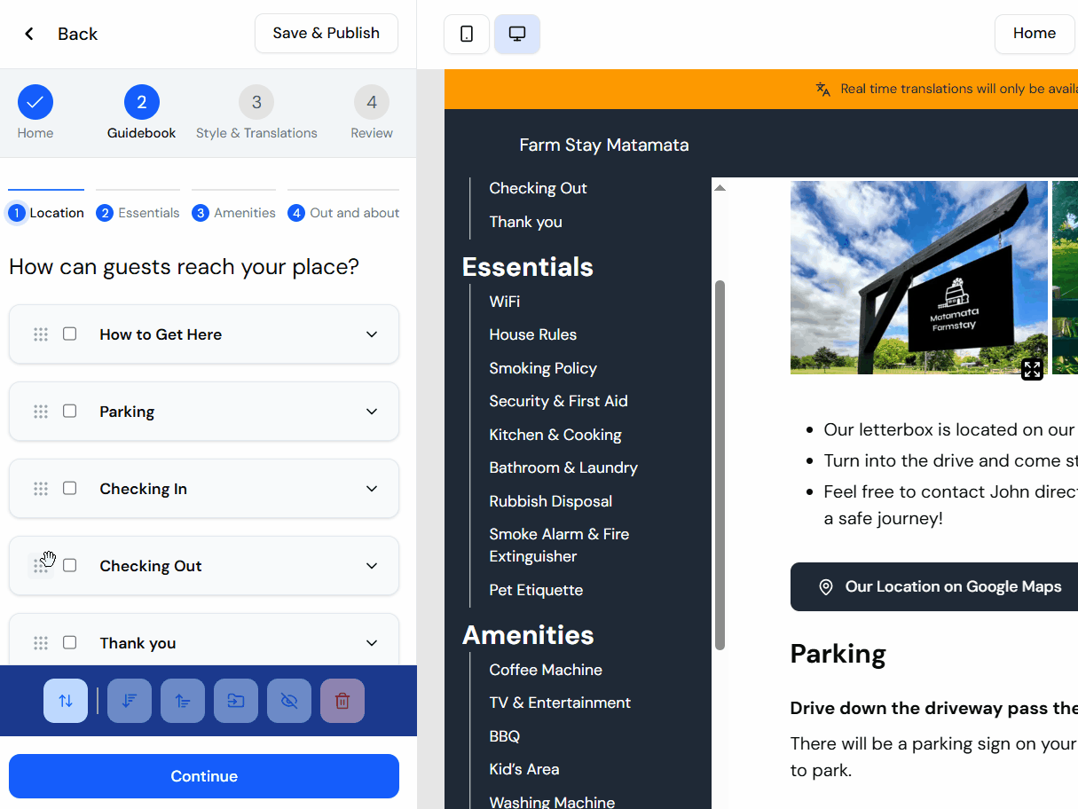Hide sections using the eye-slash icon

tap(288, 700)
